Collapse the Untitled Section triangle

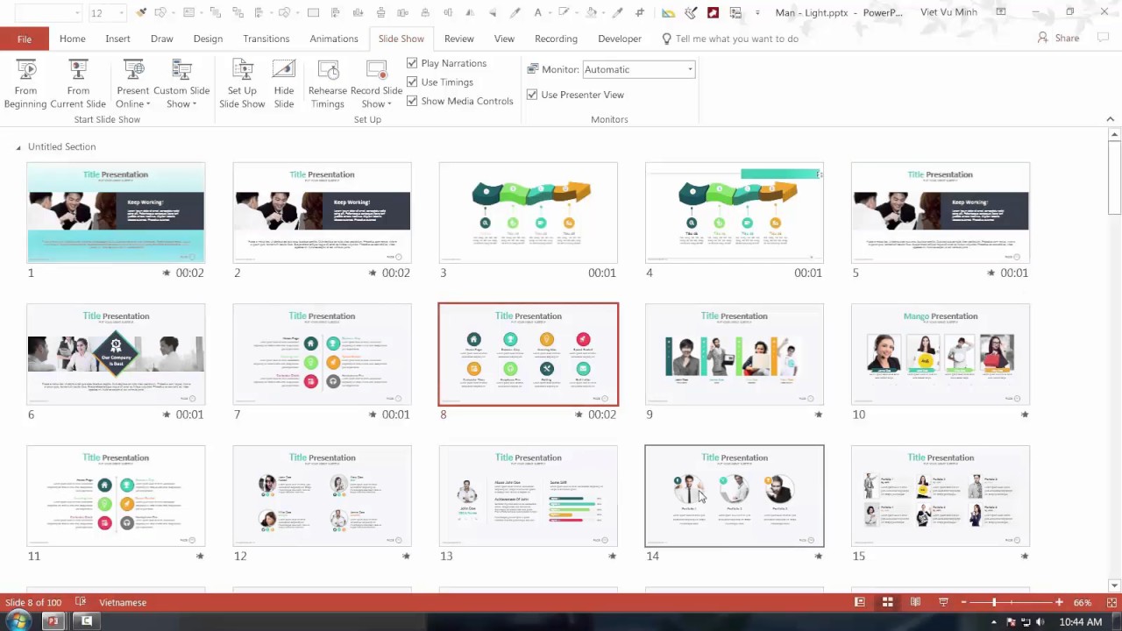pos(18,147)
